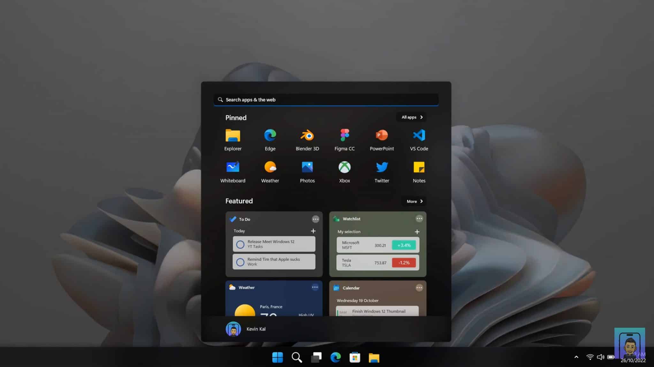The width and height of the screenshot is (654, 367).
Task: Mute the system volume in the tray
Action: coord(601,357)
